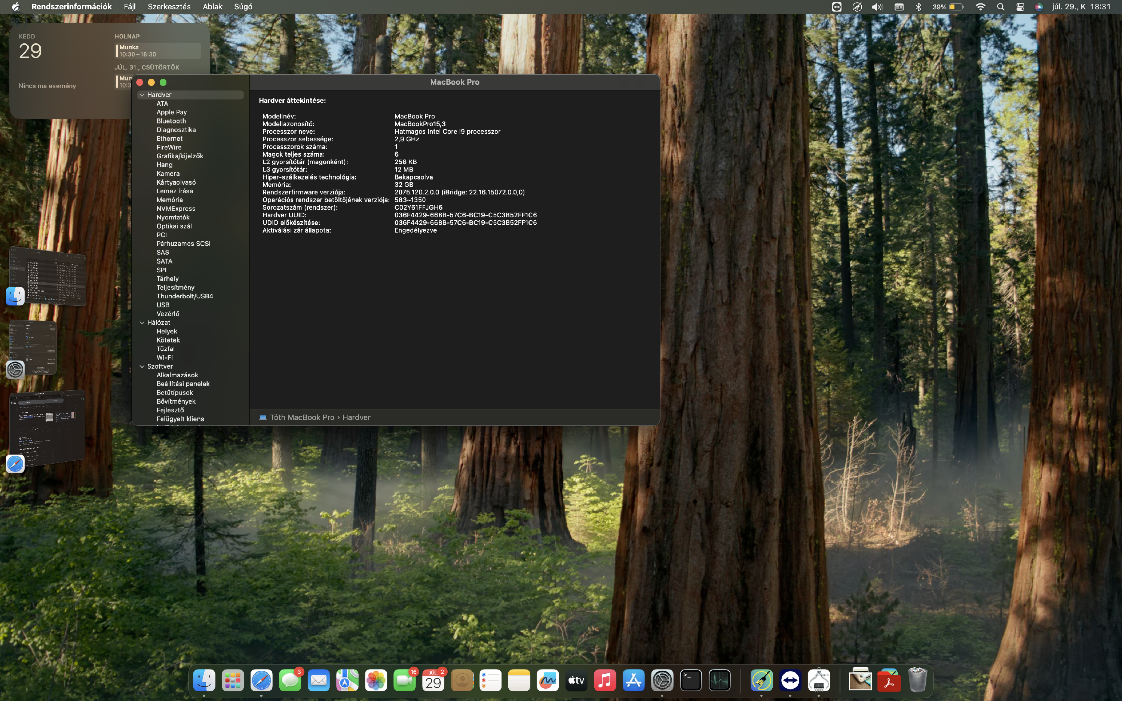The image size is (1122, 701).
Task: Collapse the Hardver section in sidebar
Action: coord(142,95)
